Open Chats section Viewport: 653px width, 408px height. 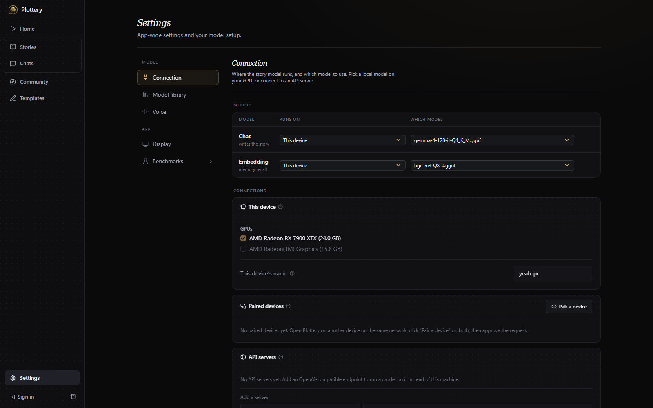pos(42,64)
